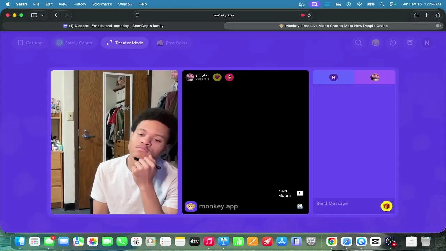Click the heart icon next to yungho

[x=217, y=77]
